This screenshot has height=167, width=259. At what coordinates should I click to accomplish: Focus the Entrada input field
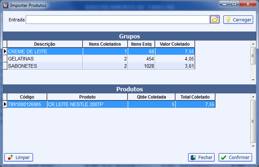tap(118, 20)
